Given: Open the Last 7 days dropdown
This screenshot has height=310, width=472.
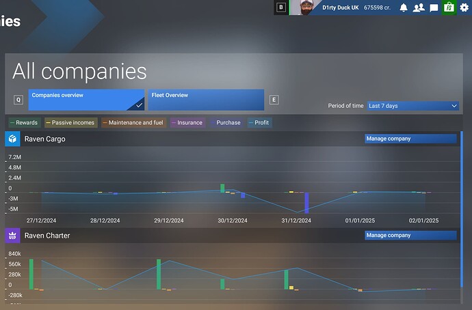Looking at the screenshot, I should coord(413,106).
